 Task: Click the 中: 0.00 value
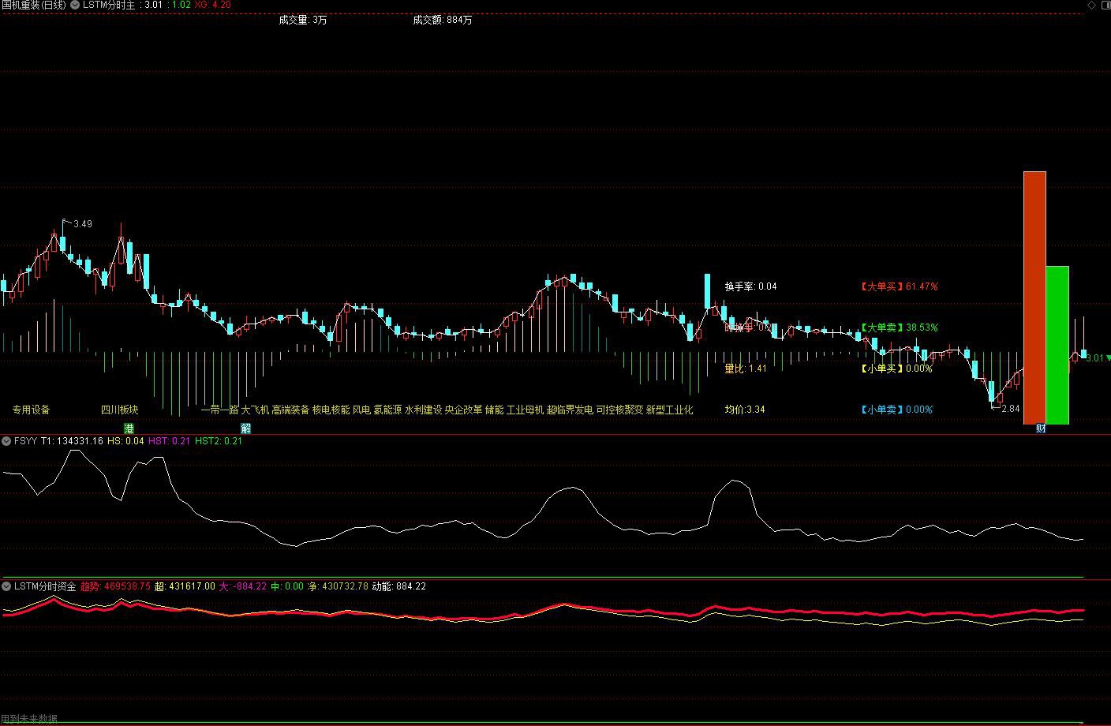click(x=287, y=586)
